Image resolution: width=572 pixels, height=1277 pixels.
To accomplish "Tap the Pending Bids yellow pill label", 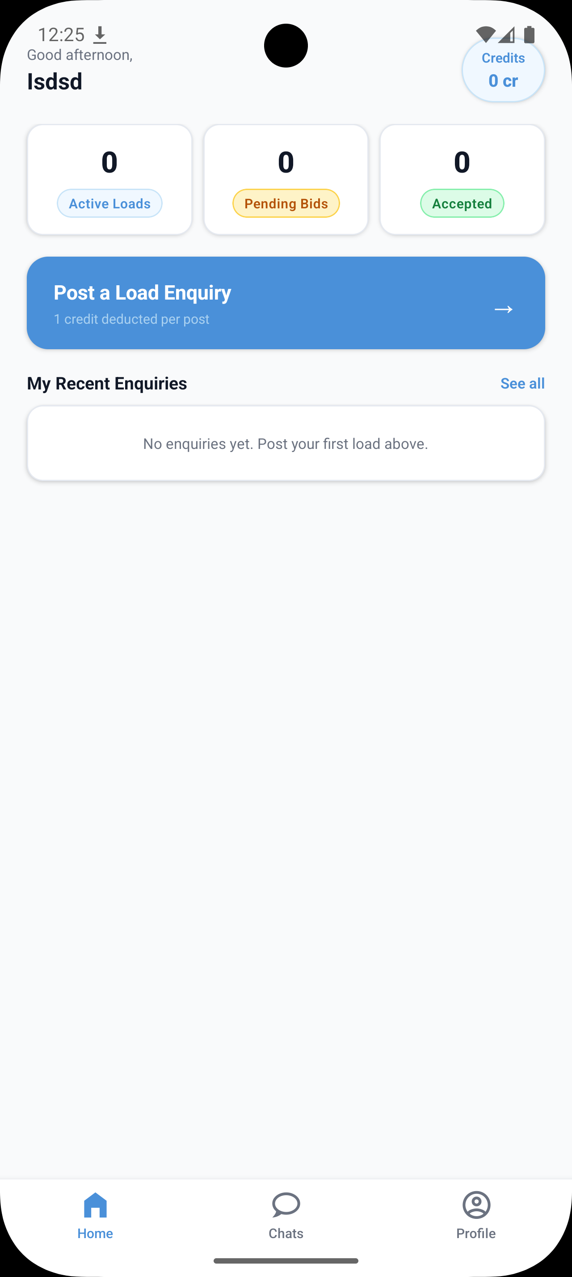I will [286, 203].
